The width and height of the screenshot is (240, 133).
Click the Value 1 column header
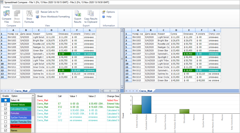(x=74, y=96)
